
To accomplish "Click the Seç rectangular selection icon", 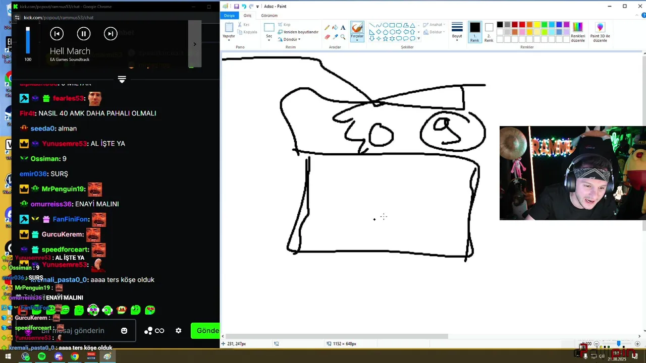I will click(x=269, y=28).
